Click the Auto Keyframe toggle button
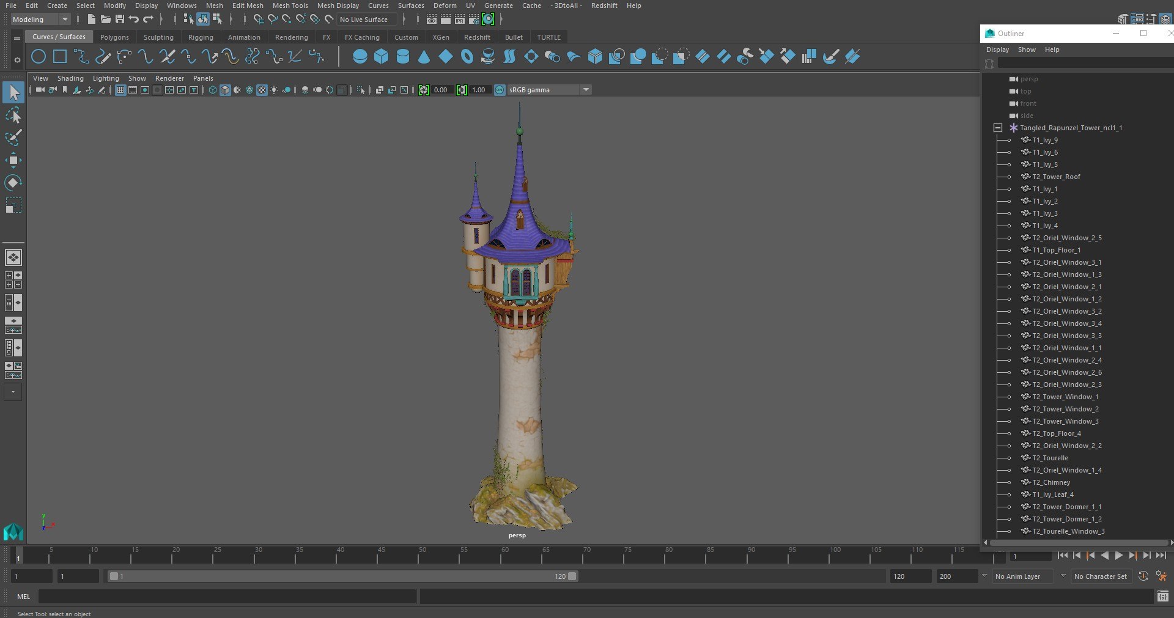This screenshot has width=1174, height=618. tap(1143, 576)
